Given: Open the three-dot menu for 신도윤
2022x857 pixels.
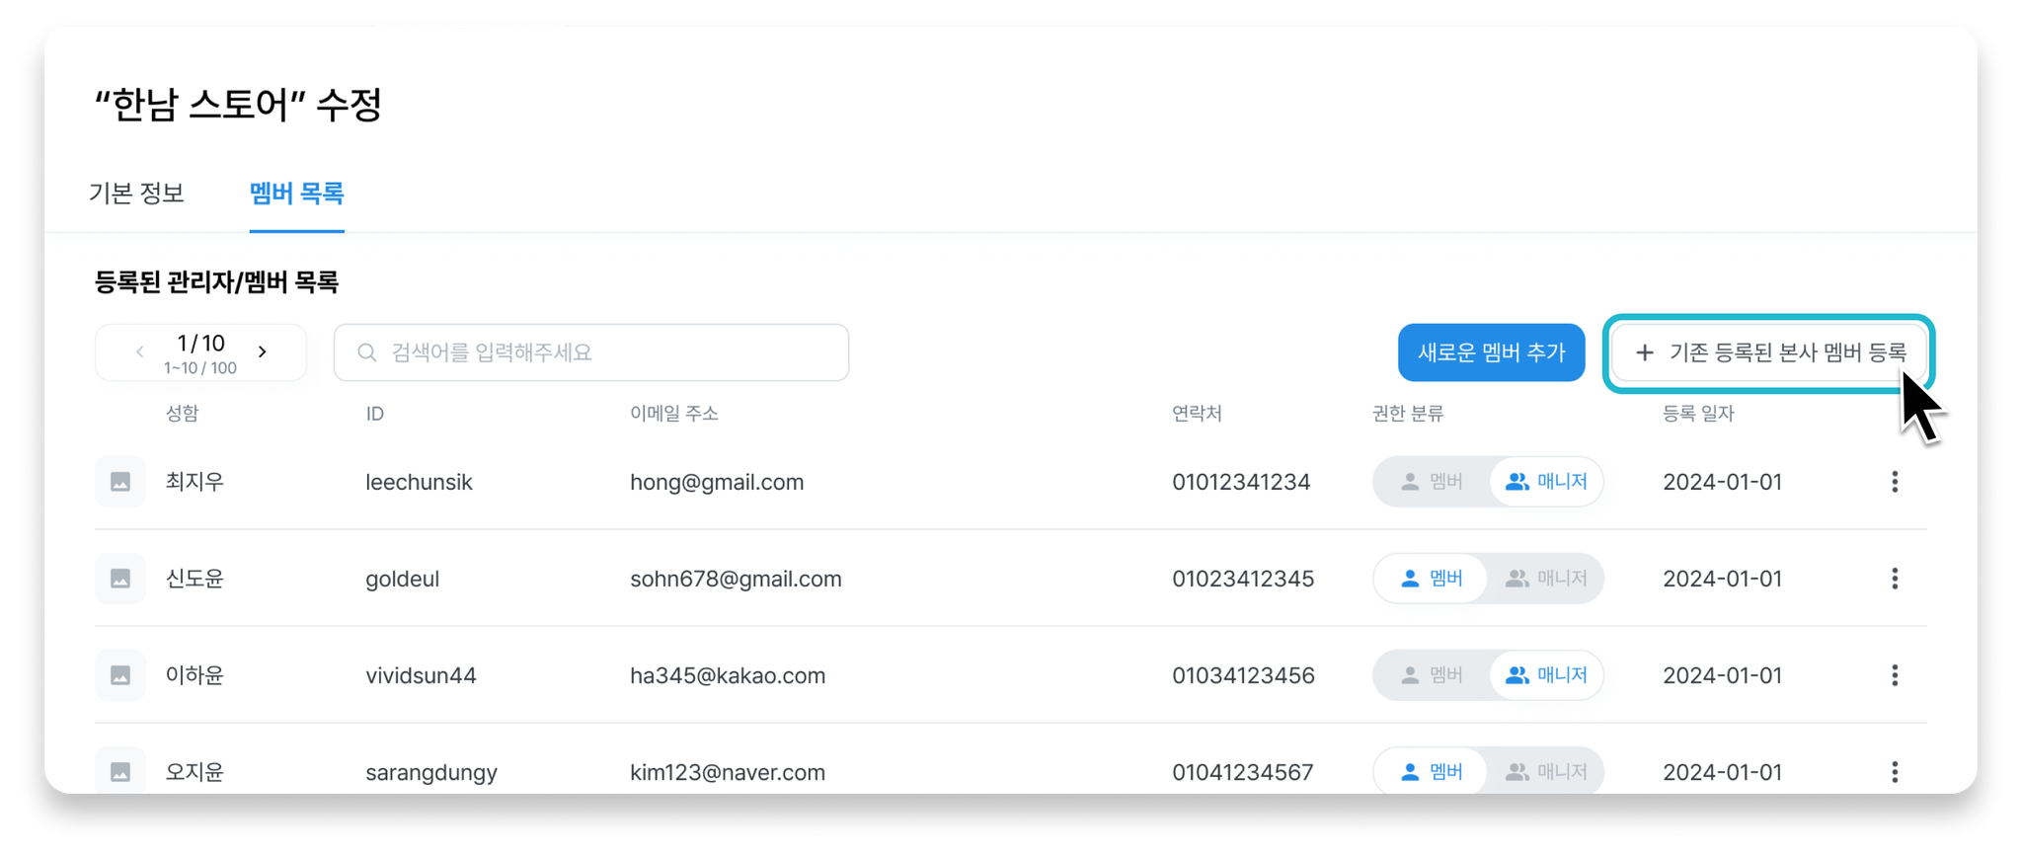Looking at the screenshot, I should coord(1894,579).
